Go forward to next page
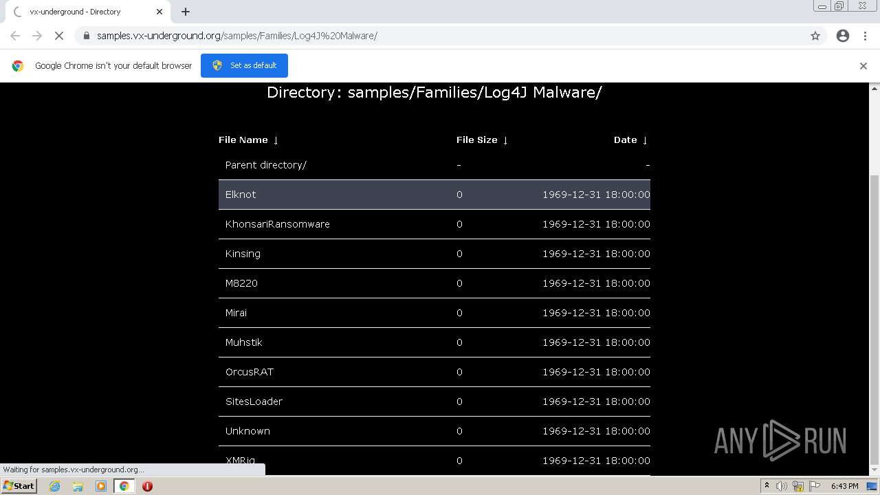This screenshot has height=495, width=880. click(x=37, y=36)
